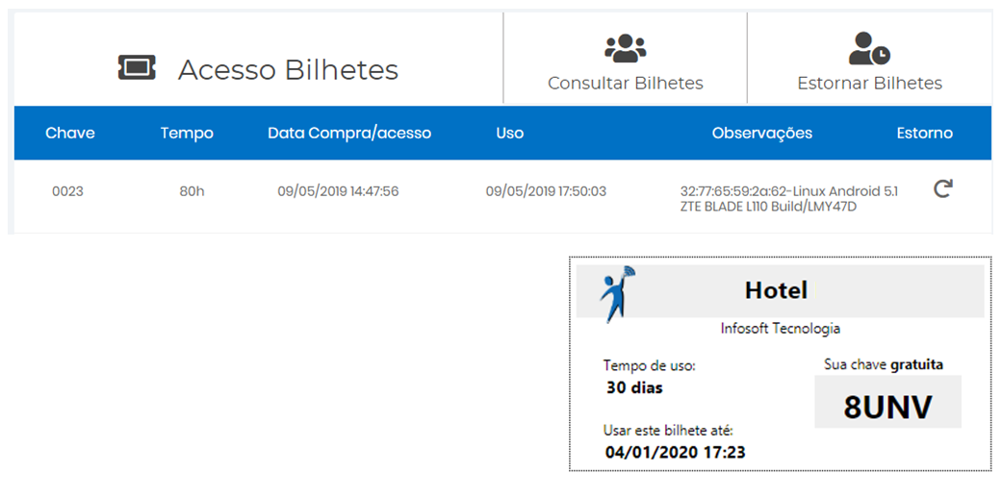Click the Estornar Bilhetes user-clock icon
This screenshot has width=1002, height=497.
pyautogui.click(x=869, y=48)
